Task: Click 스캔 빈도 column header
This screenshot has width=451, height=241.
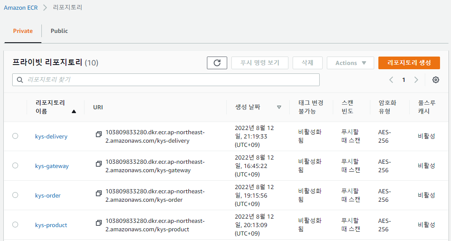Action: point(348,107)
